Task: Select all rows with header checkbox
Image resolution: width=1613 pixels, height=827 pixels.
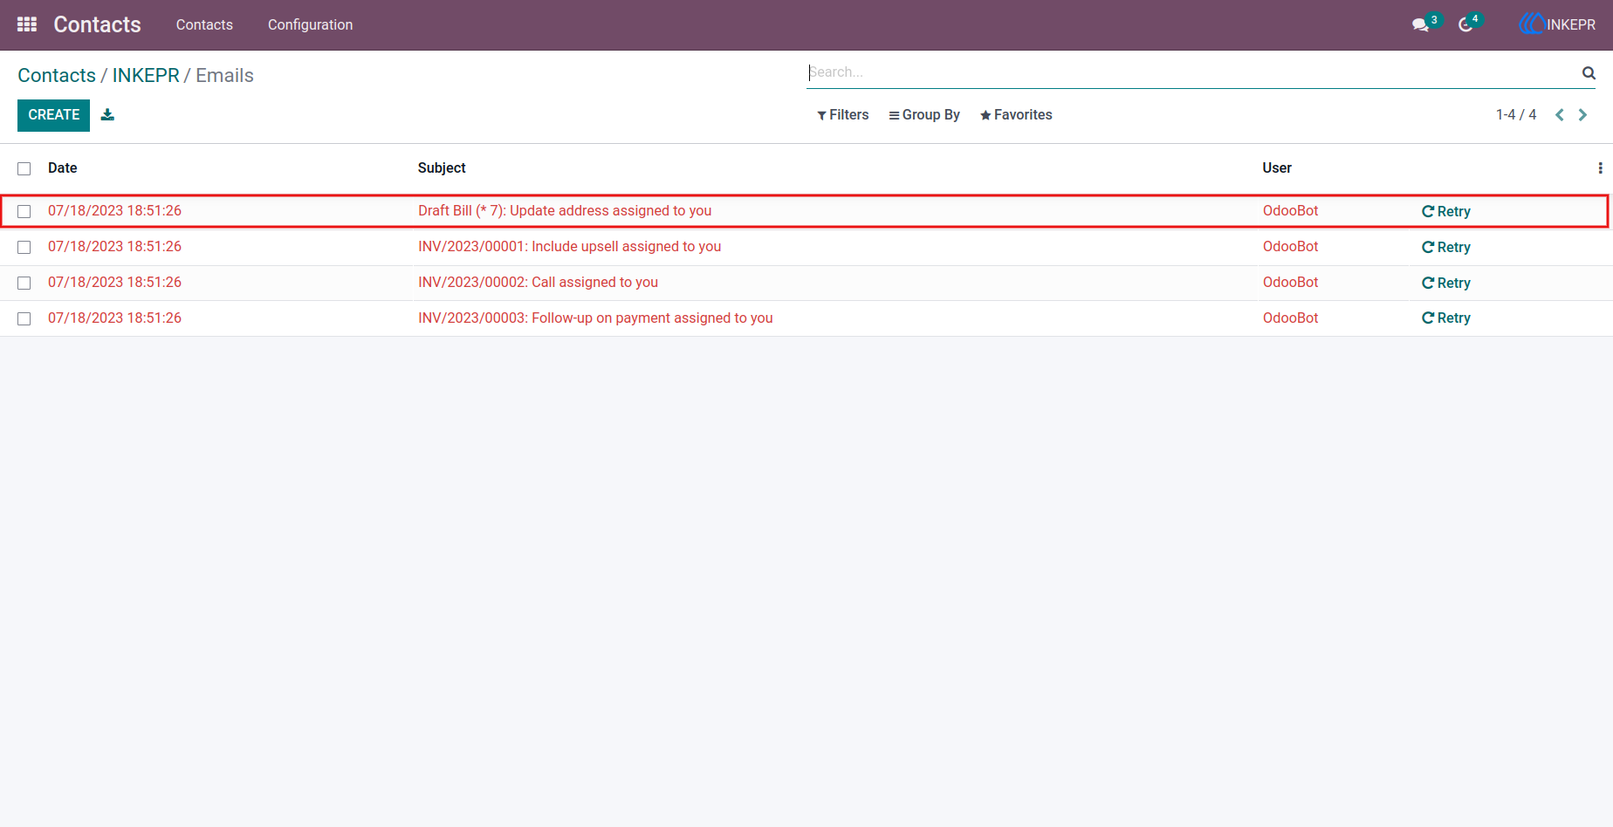Action: tap(24, 168)
